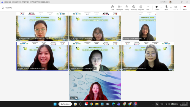The width and height of the screenshot is (190, 107).
Task: Click the icon next to Mona's name
Action: 76,98
